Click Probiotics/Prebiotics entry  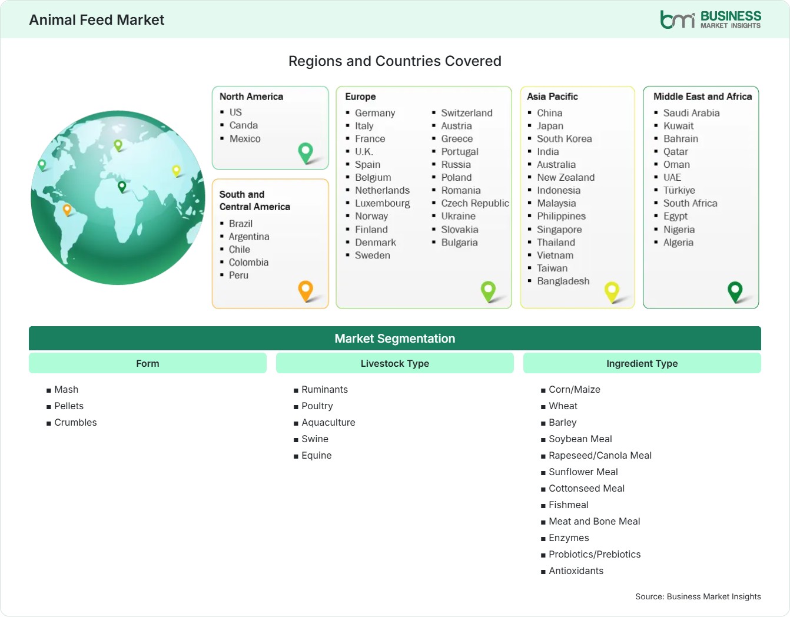(595, 555)
